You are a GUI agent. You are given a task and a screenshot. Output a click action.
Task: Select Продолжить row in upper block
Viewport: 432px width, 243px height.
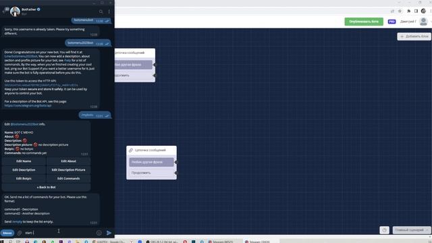click(x=134, y=76)
